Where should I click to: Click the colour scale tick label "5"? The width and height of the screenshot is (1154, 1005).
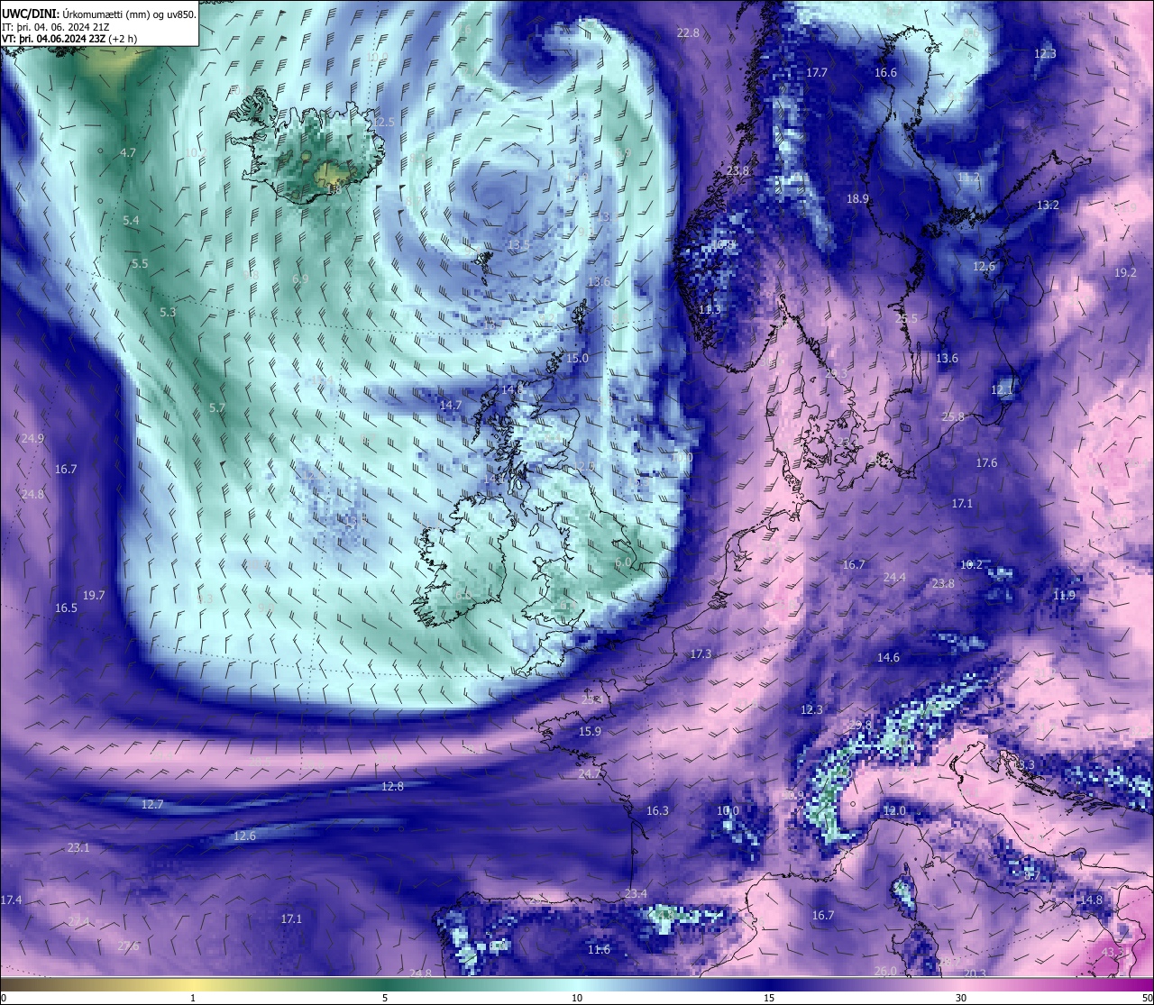pos(385,997)
